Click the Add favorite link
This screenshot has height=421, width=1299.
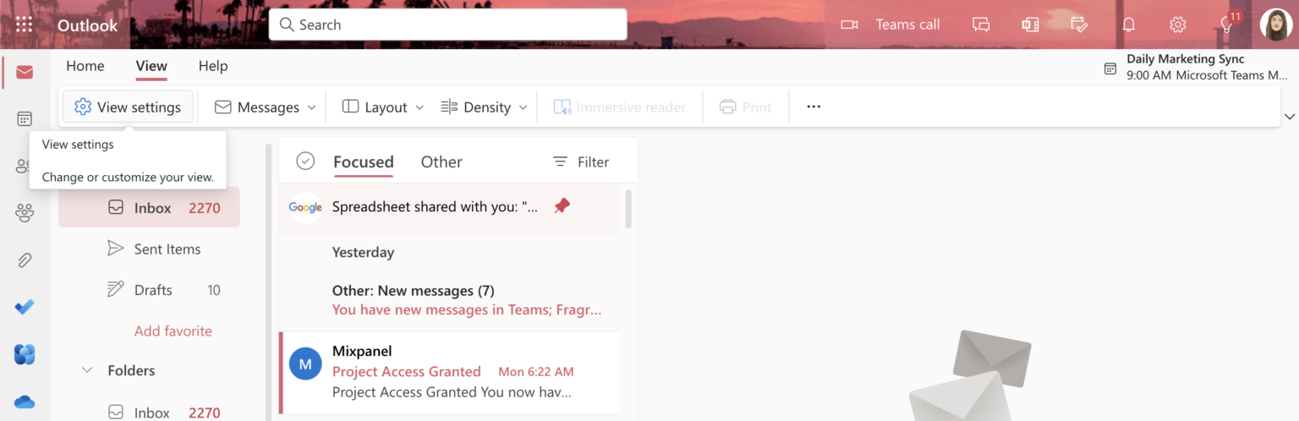click(x=173, y=331)
